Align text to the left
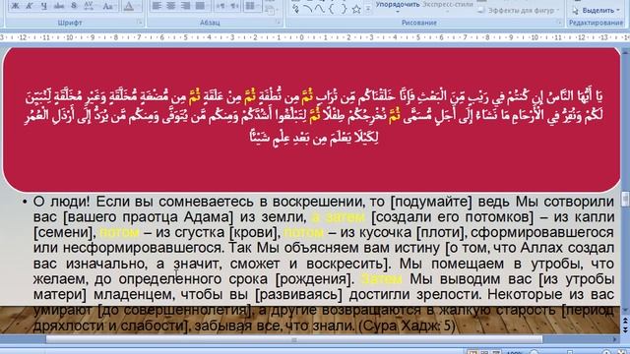 click(157, 6)
